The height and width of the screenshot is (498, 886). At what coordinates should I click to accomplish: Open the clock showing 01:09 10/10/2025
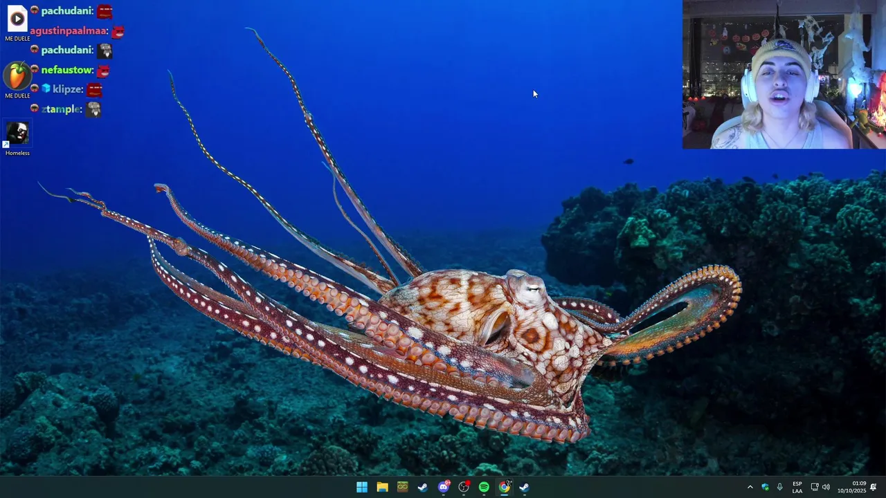pyautogui.click(x=851, y=487)
